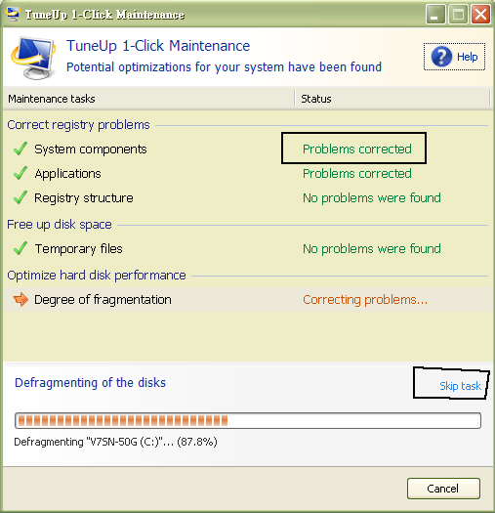Minimize the TuneUp maintenance window
This screenshot has width=495, height=513.
click(435, 15)
